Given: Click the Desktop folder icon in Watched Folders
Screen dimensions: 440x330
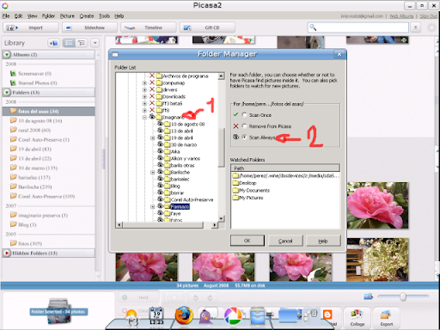Looking at the screenshot, I should tap(235, 183).
